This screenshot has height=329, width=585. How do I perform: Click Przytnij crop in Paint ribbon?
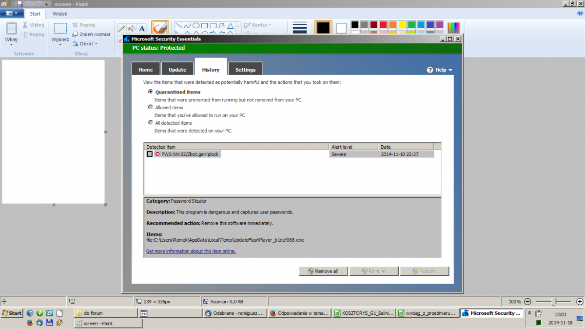pos(84,25)
